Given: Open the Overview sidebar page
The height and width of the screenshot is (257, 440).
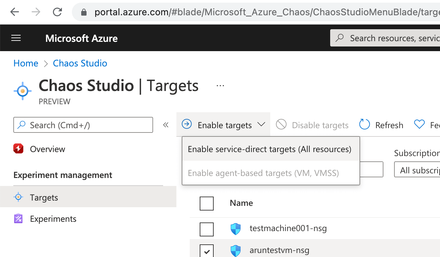Looking at the screenshot, I should point(47,149).
